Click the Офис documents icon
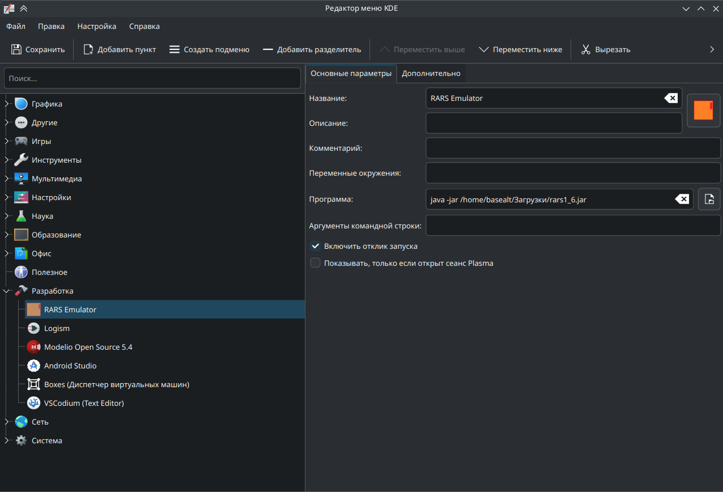This screenshot has width=723, height=492. (x=21, y=253)
